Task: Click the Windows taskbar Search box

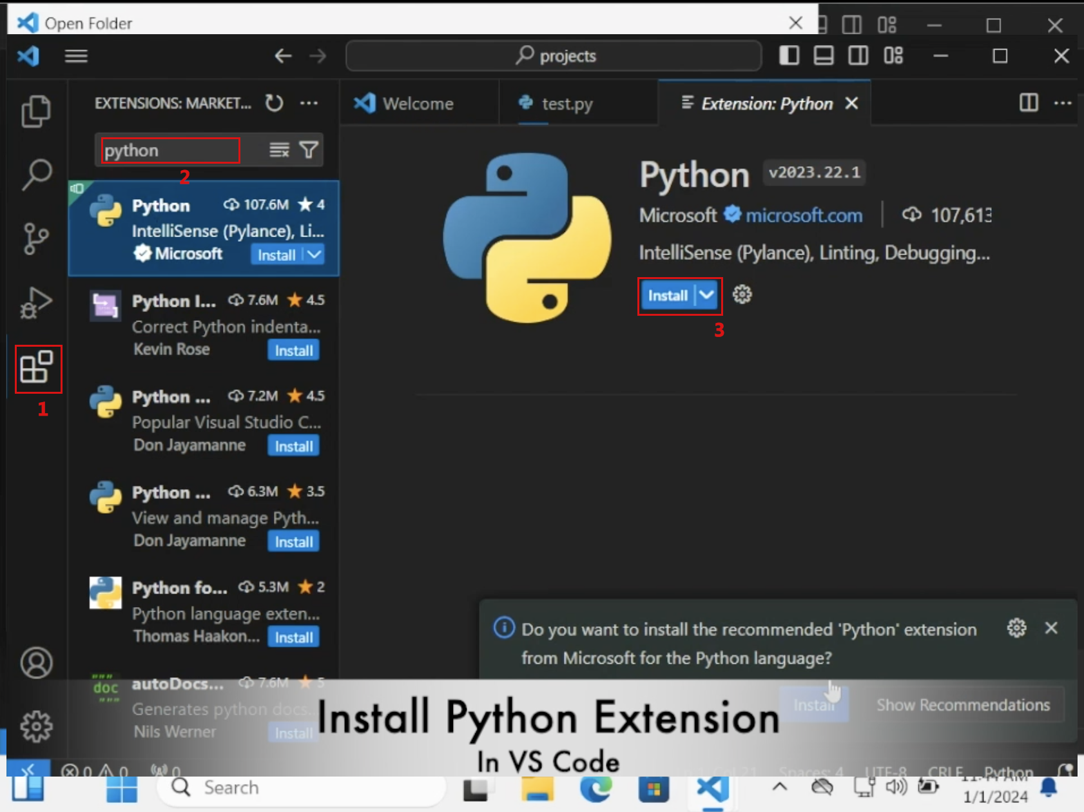Action: (301, 788)
